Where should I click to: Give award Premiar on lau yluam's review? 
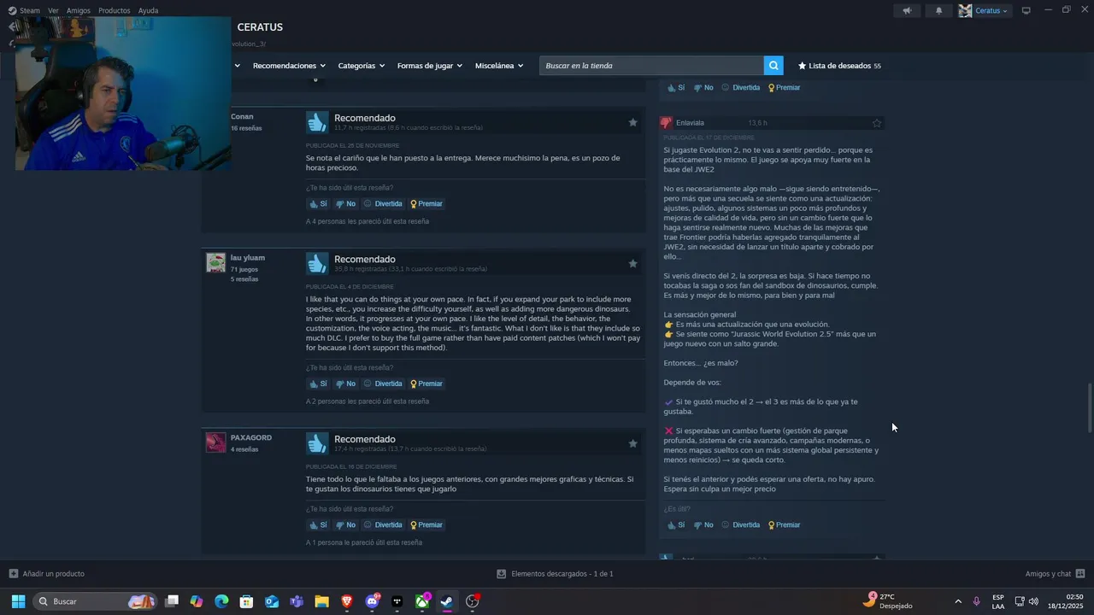click(426, 384)
